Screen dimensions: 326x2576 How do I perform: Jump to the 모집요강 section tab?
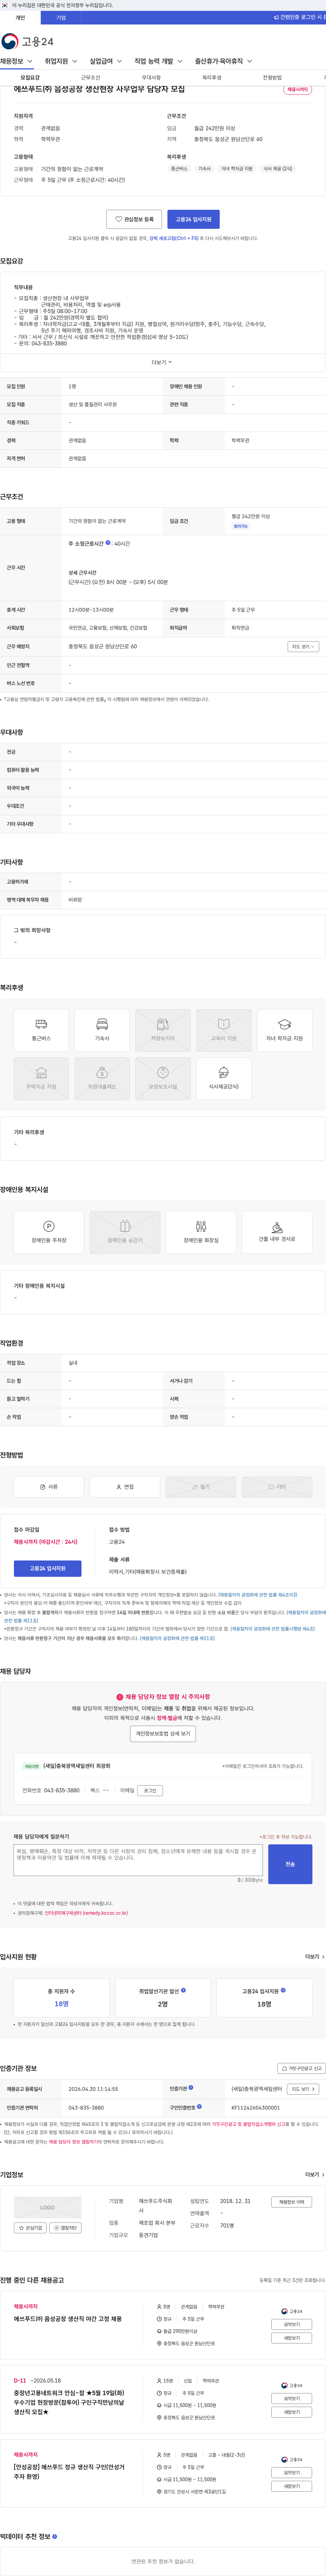tap(30, 77)
